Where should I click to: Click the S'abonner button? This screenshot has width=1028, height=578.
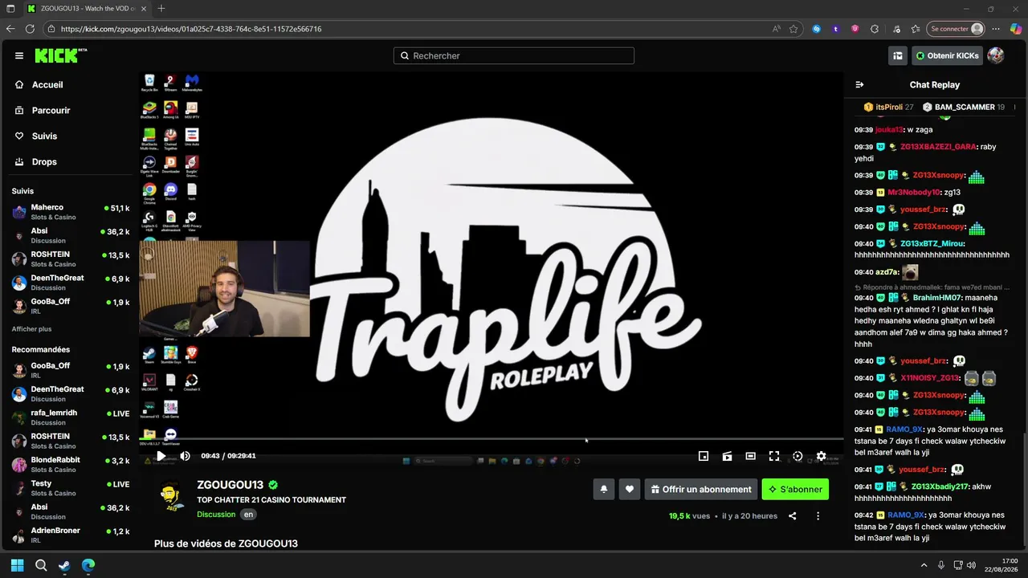point(795,489)
